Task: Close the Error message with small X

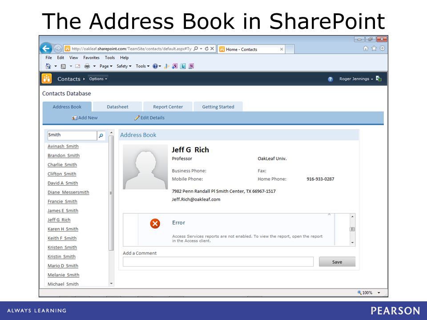Action: click(329, 214)
